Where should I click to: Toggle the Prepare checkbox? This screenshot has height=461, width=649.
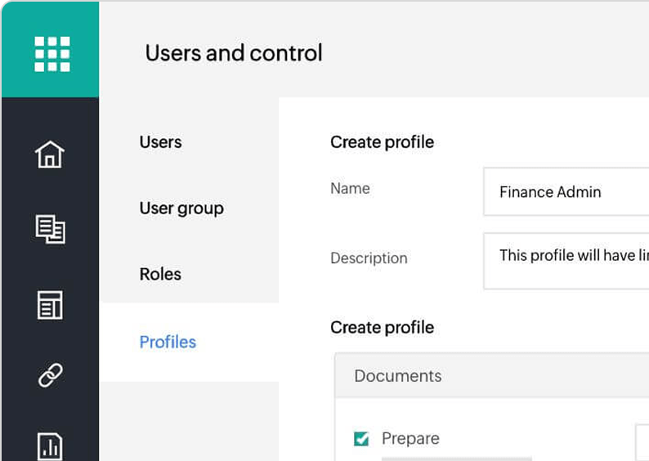[x=361, y=439]
